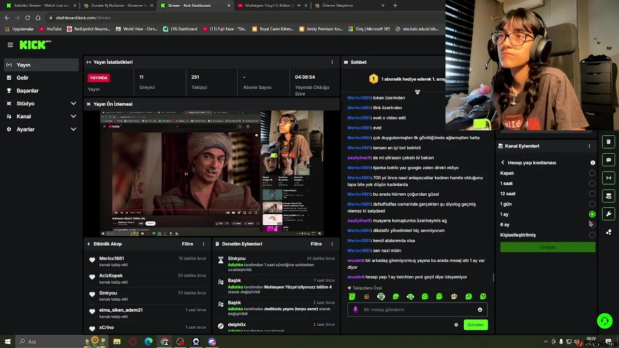Click the stream preview video

click(212, 173)
